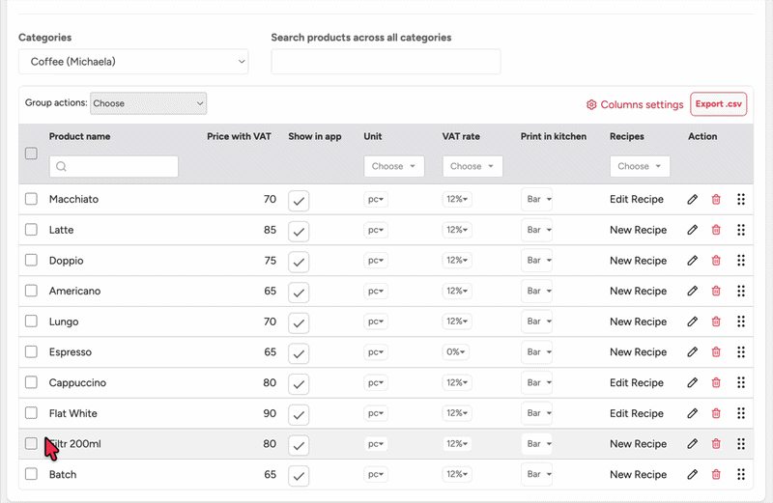
Task: Click the trash icon for Espresso
Action: [x=716, y=352]
